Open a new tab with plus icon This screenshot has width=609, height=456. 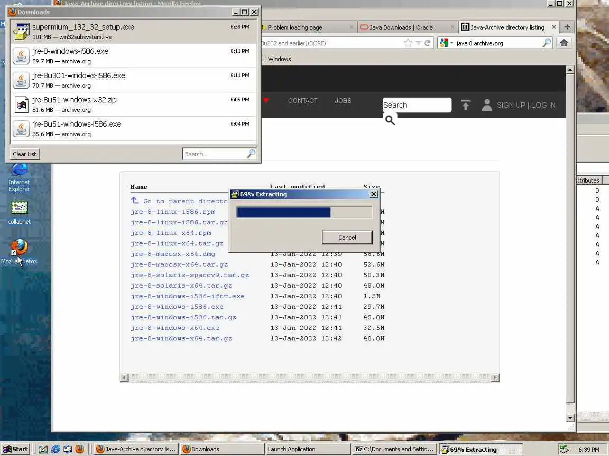(x=567, y=27)
